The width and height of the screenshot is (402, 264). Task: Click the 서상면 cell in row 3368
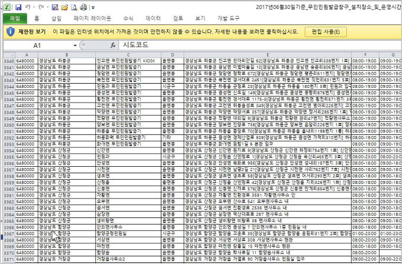click(x=128, y=240)
